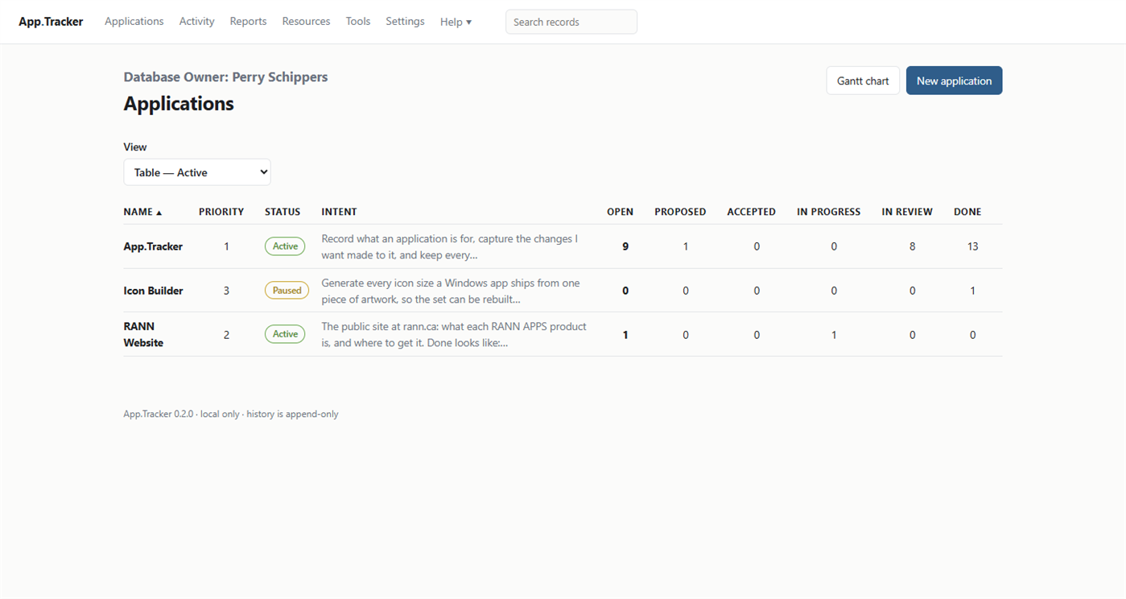The image size is (1126, 599).
Task: Open the App.Tracker home logo link
Action: point(51,22)
